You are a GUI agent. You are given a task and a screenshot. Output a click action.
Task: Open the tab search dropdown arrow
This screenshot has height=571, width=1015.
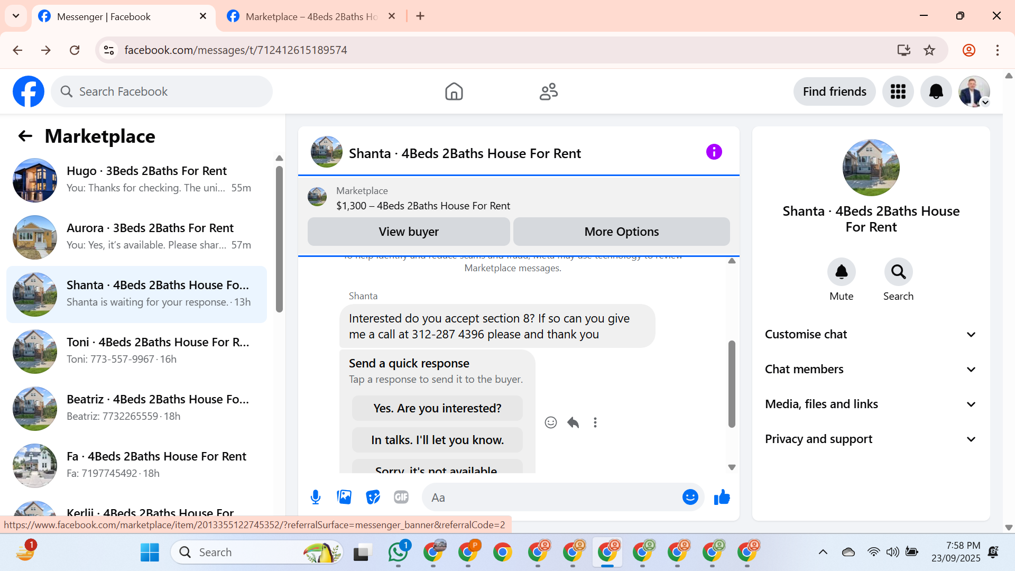point(16,16)
